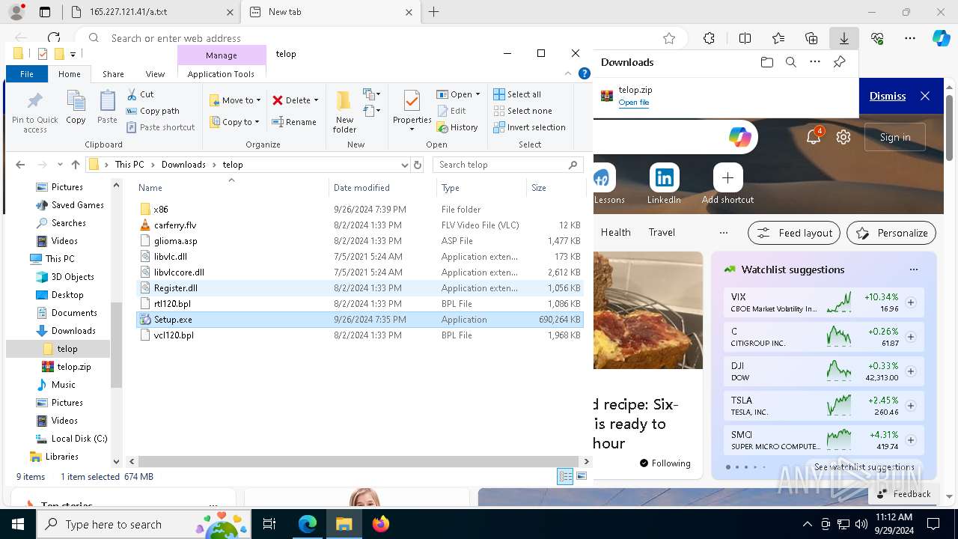This screenshot has width=958, height=539.
Task: Click Edge favorites star icon
Action: click(669, 38)
